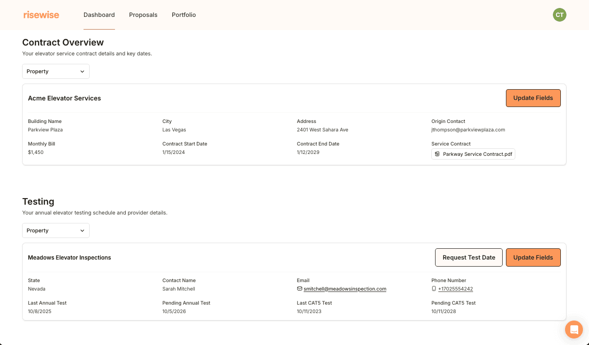Open the Property dropdown in the Testing section
589x345 pixels.
(x=55, y=230)
